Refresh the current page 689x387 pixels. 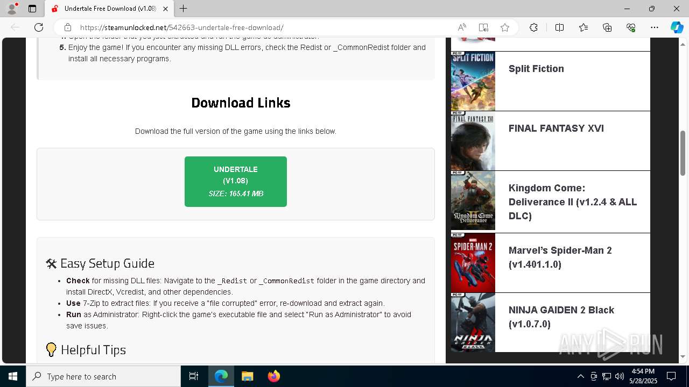coord(39,27)
